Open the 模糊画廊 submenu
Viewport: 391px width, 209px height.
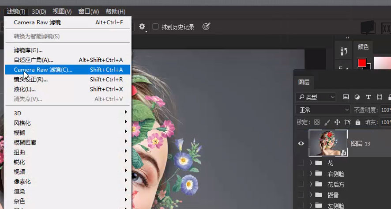click(68, 142)
